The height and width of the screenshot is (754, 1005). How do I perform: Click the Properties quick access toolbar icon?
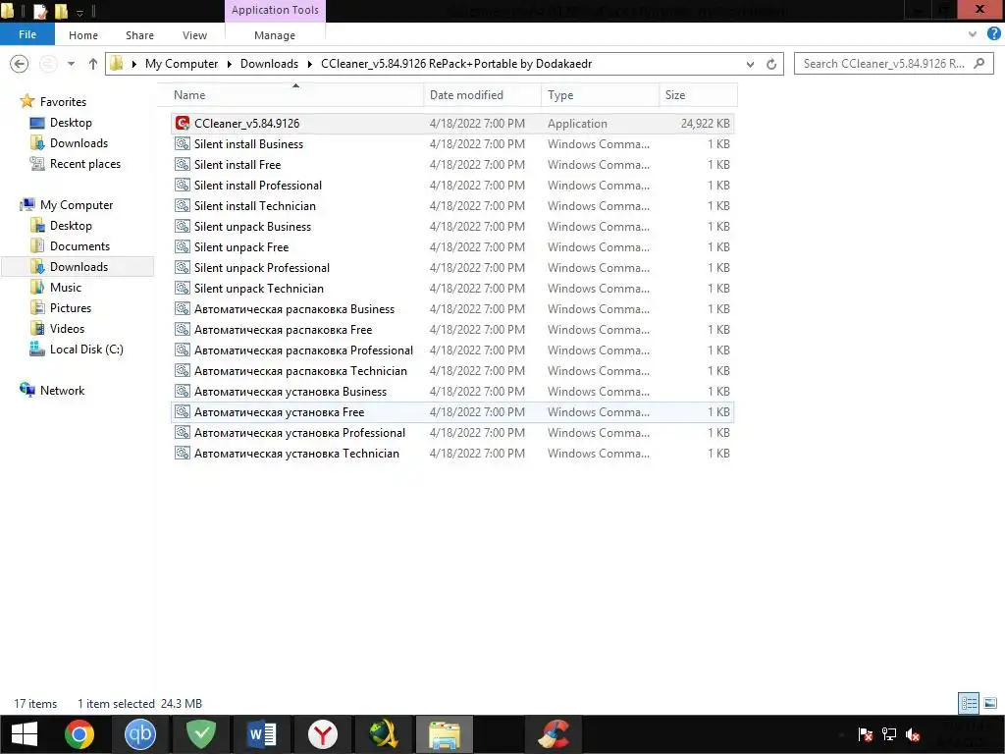coord(40,11)
